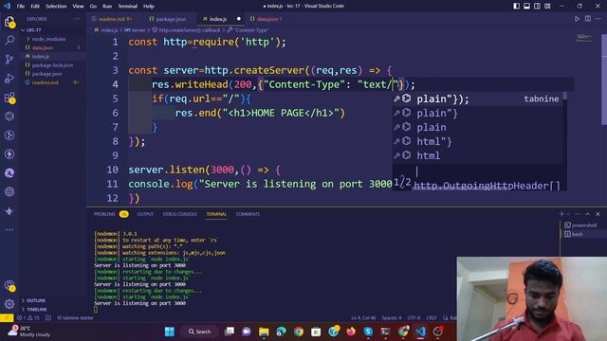Switch to the data.json editor tab
The width and height of the screenshot is (607, 341).
coord(267,19)
